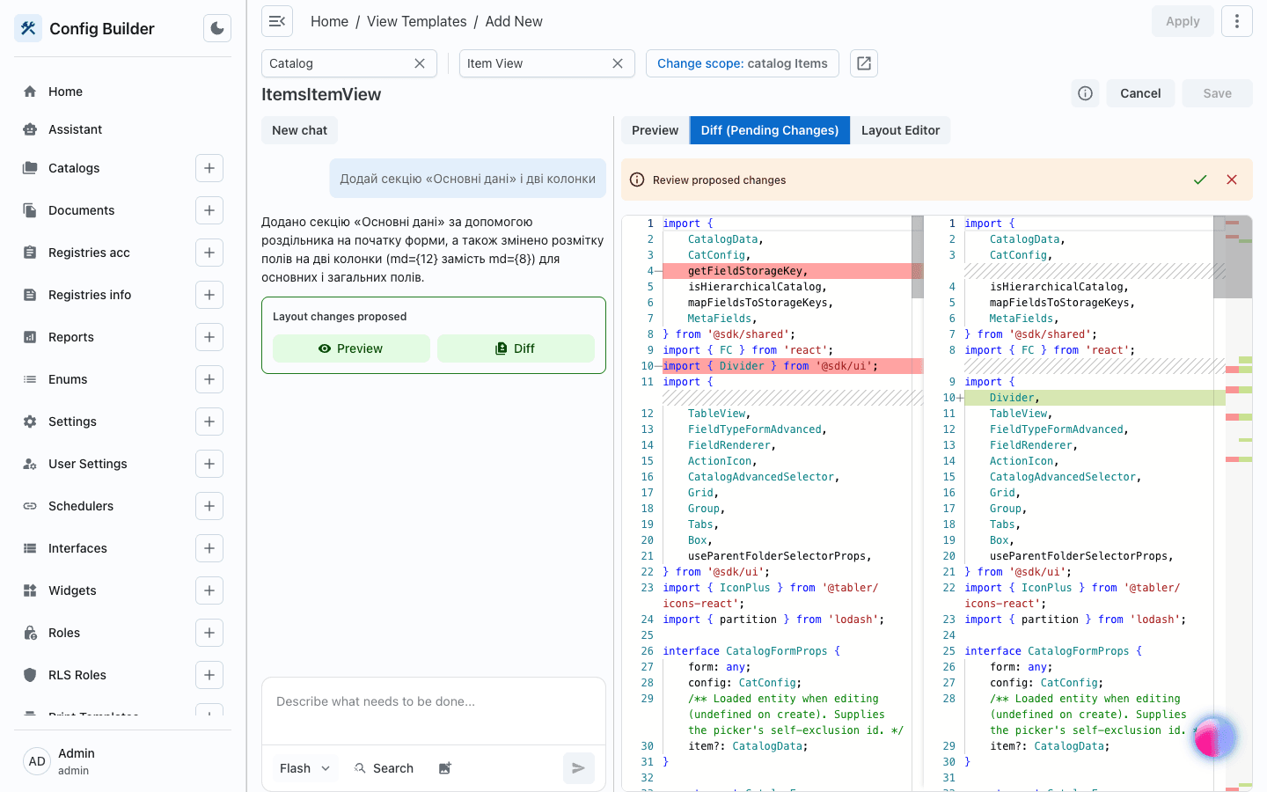
Task: Open Registries acc in sidebar
Action: pyautogui.click(x=89, y=253)
